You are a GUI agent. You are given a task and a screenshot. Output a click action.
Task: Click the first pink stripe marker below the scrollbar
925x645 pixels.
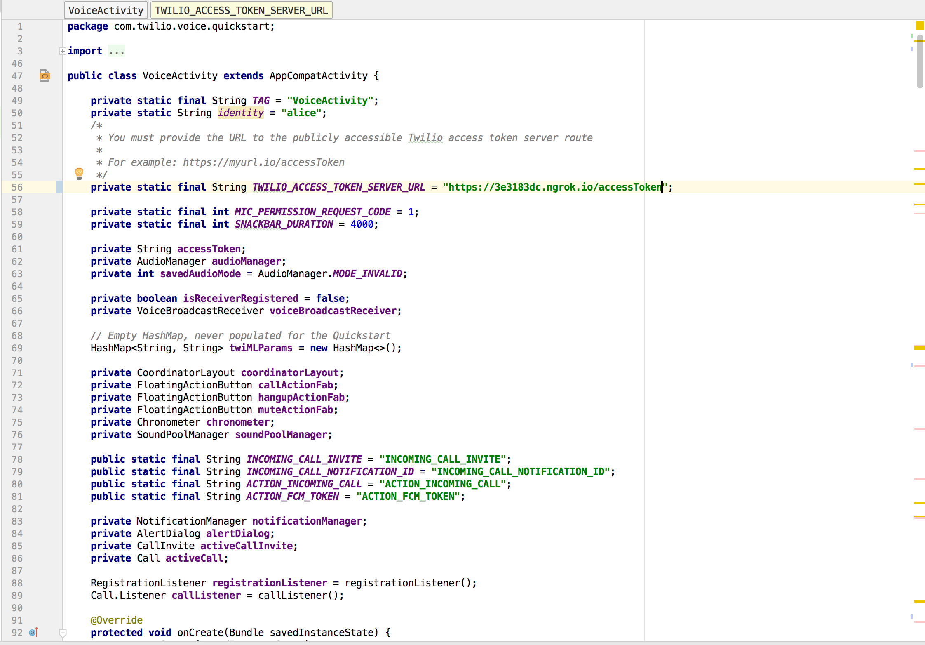pos(919,151)
